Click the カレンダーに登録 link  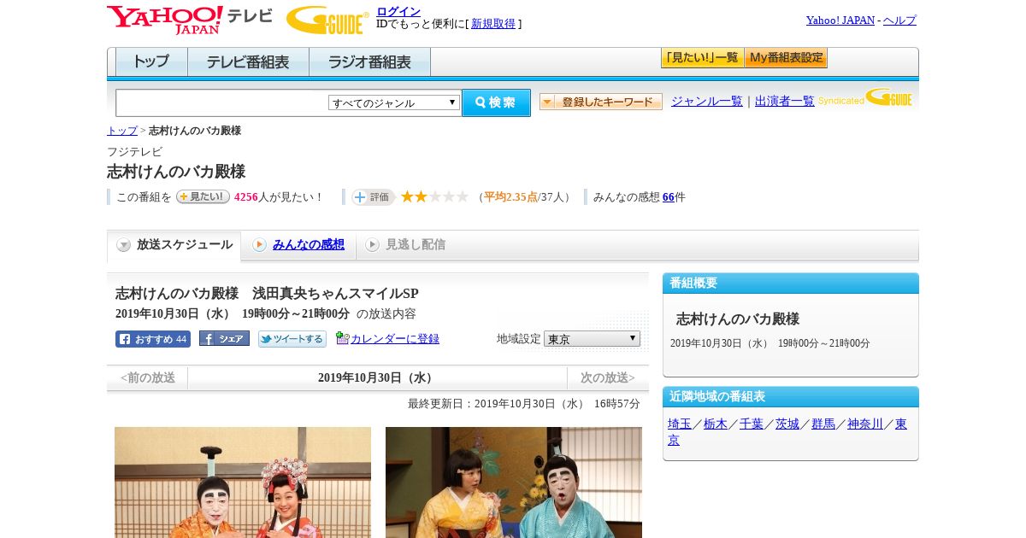pos(395,339)
